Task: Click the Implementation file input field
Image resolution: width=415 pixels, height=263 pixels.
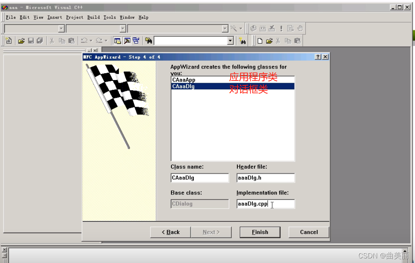Action: (x=266, y=204)
